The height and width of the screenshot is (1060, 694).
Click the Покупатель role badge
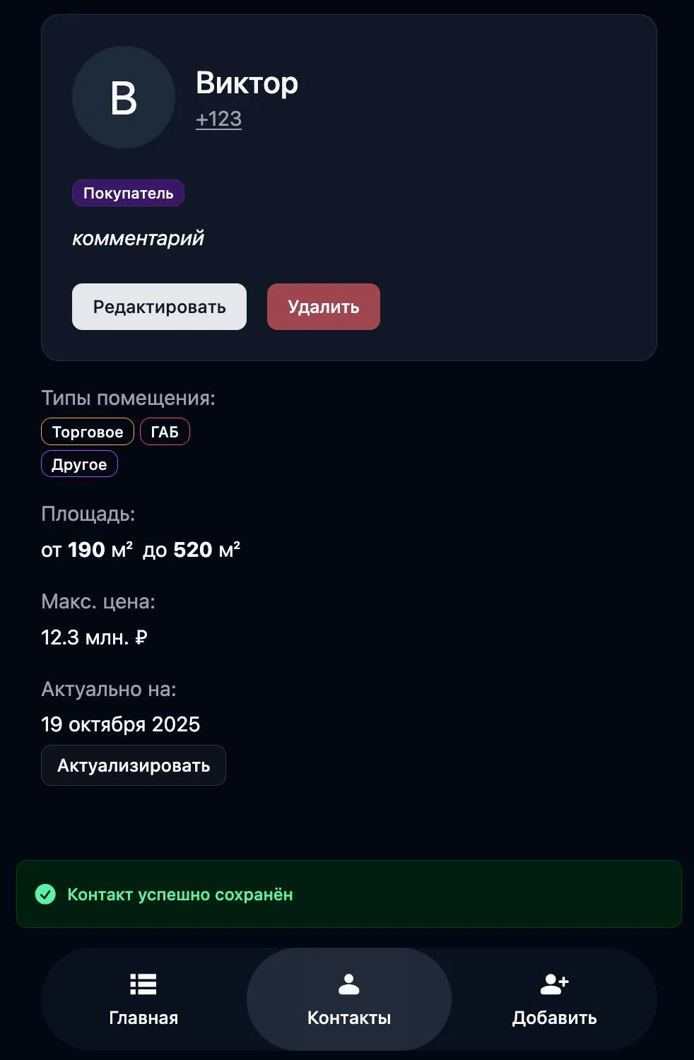tap(128, 193)
